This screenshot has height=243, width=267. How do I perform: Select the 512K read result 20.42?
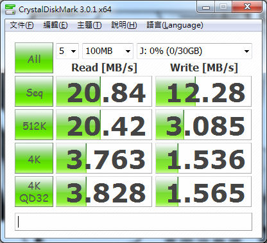click(104, 125)
